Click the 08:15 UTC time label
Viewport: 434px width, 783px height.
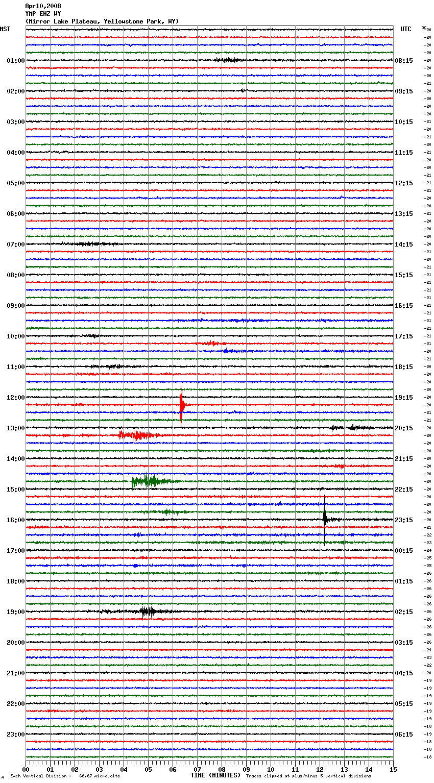[404, 61]
